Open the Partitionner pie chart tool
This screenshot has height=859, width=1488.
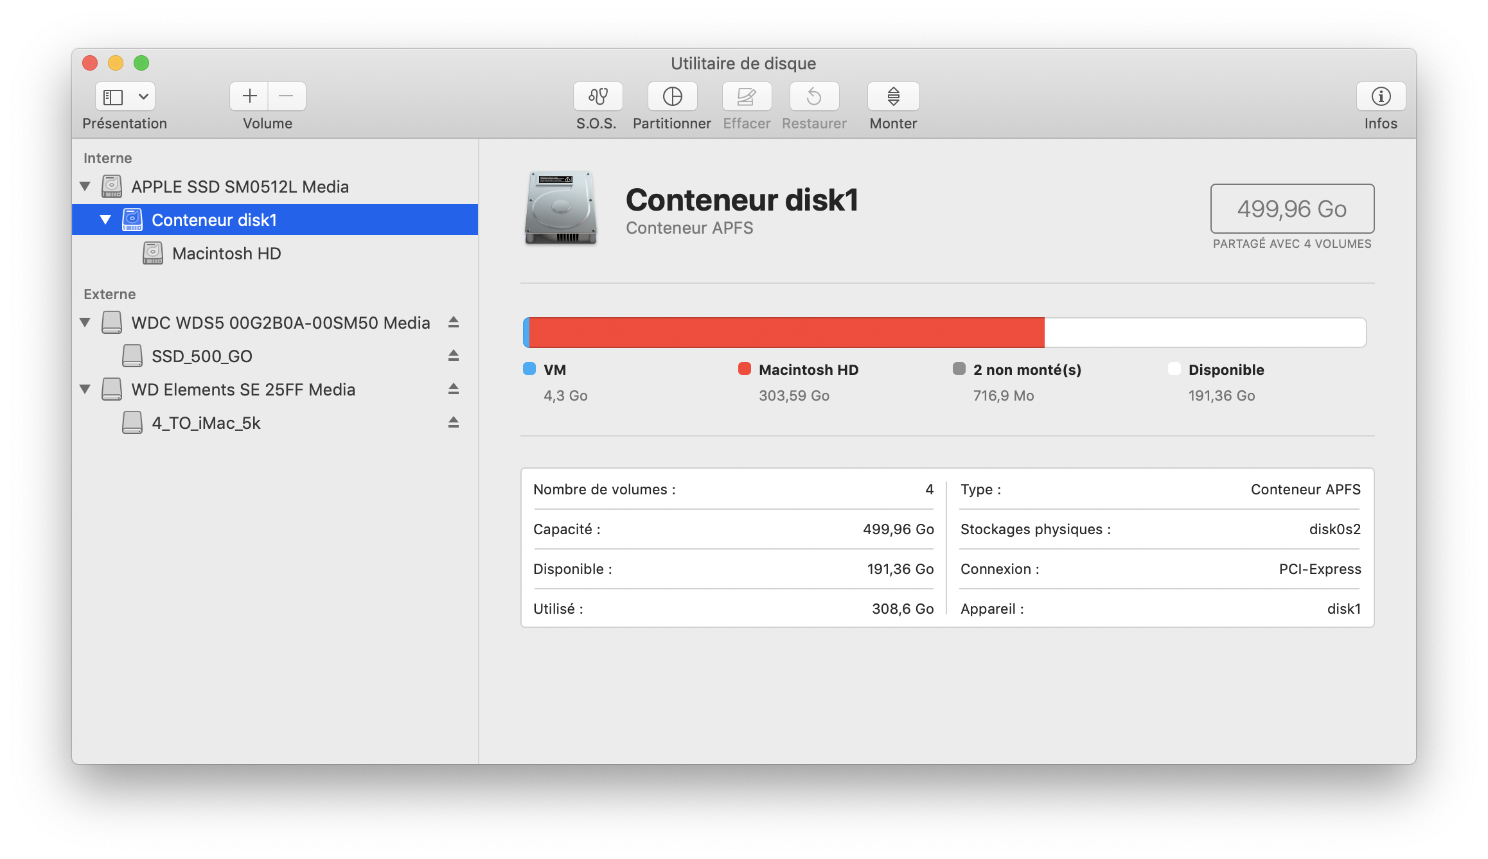point(672,96)
